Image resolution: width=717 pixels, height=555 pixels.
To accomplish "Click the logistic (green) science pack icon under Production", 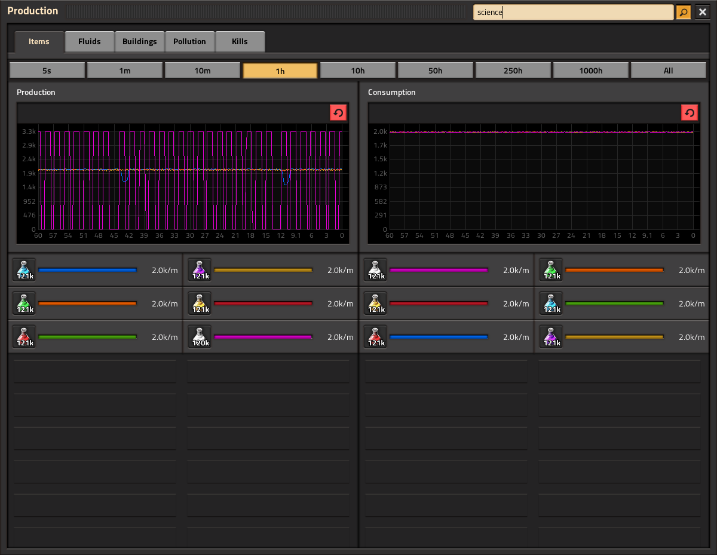I will point(24,303).
